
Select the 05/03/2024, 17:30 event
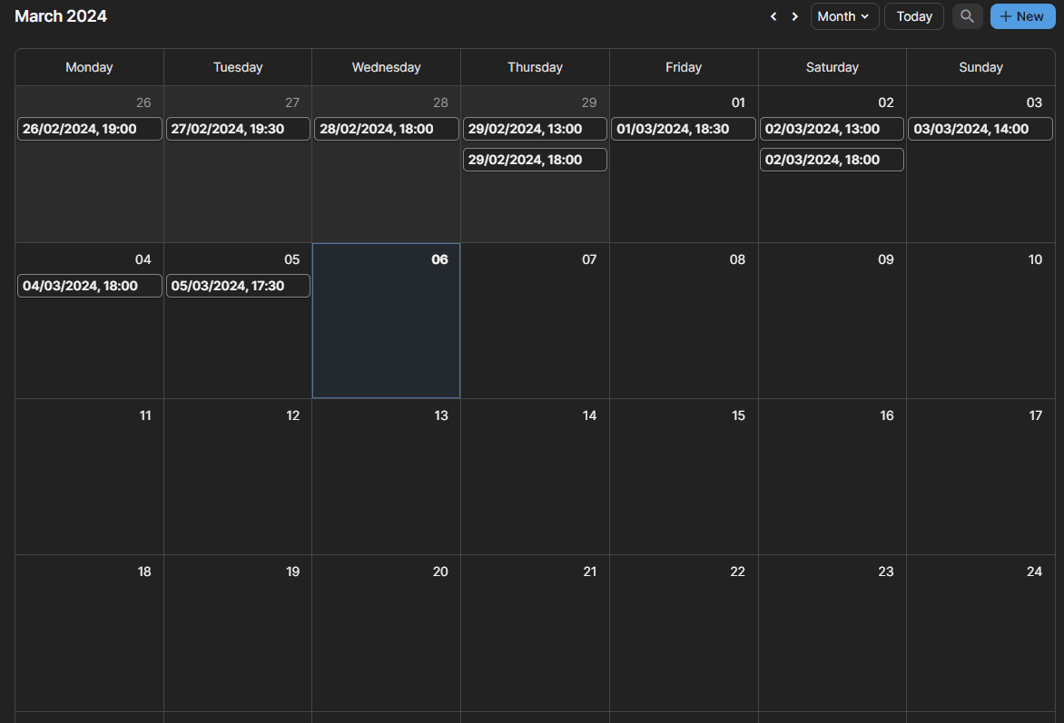pyautogui.click(x=238, y=286)
